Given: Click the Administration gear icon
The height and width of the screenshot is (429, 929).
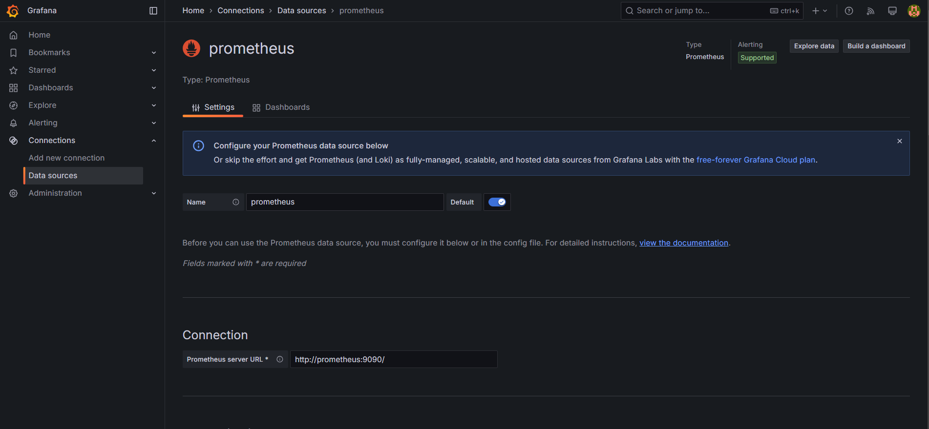Looking at the screenshot, I should 14,193.
